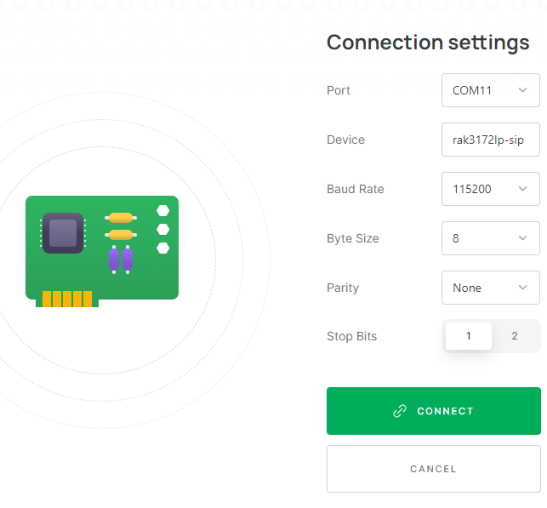
Task: Click the chevron arrow in the Port field
Action: tap(522, 90)
